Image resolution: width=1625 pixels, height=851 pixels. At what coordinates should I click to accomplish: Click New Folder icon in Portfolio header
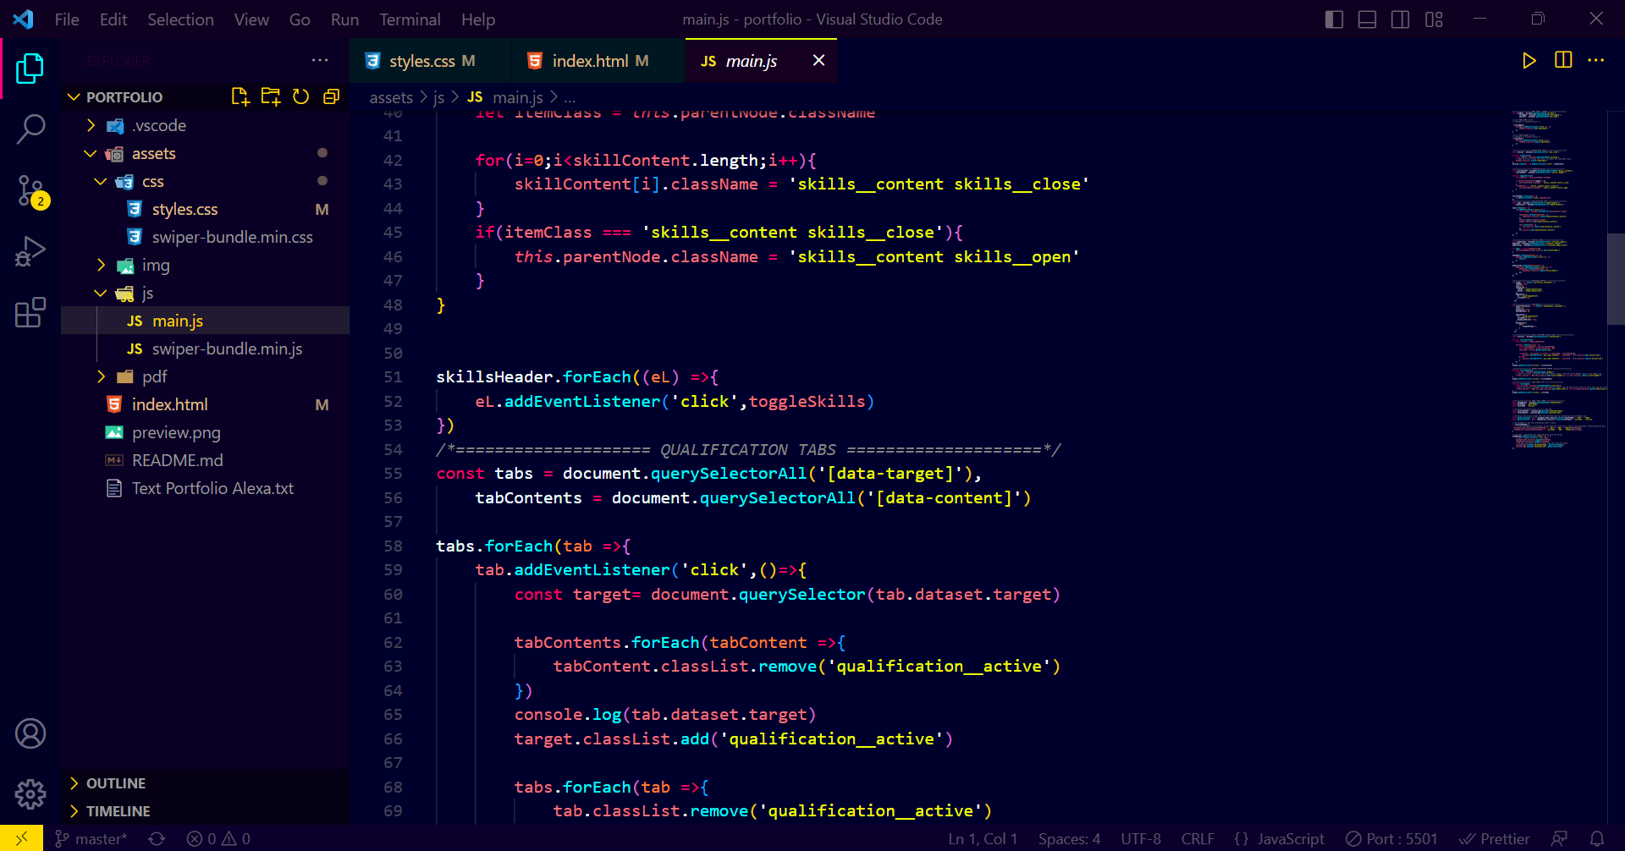click(x=271, y=96)
